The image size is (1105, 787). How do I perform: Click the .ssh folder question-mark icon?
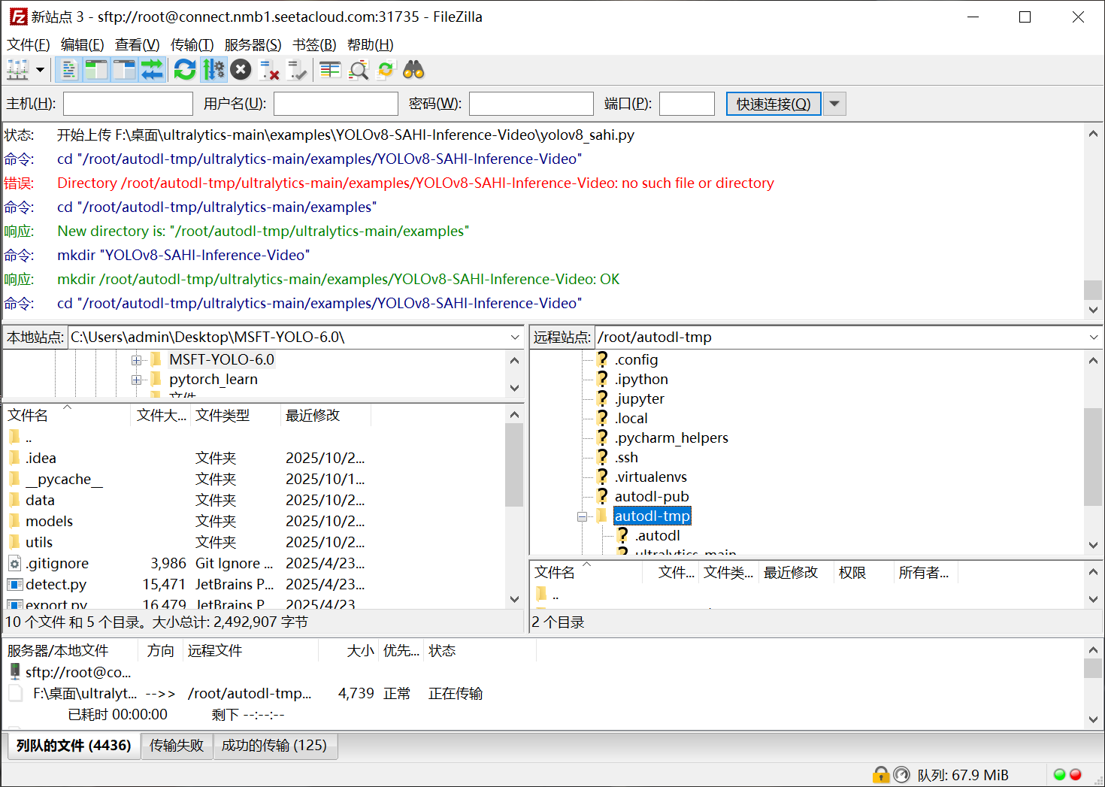pyautogui.click(x=602, y=457)
